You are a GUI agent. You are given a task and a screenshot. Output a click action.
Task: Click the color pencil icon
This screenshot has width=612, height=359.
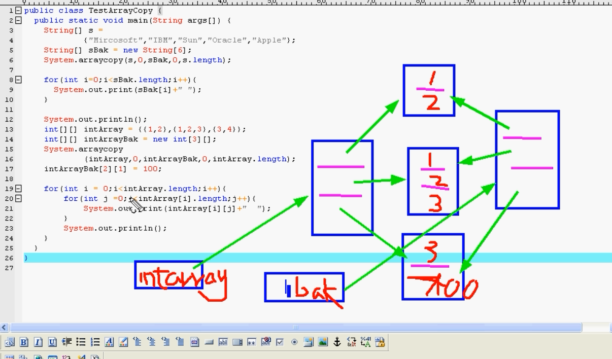pyautogui.click(x=123, y=342)
